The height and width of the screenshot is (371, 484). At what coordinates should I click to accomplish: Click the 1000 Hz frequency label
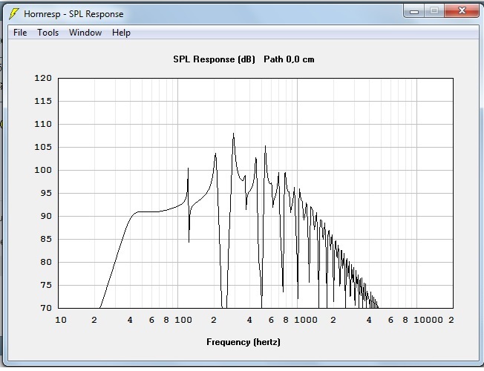pos(305,320)
